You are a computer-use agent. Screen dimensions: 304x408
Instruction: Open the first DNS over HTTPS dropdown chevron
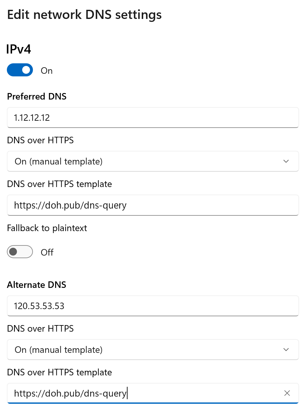(286, 161)
